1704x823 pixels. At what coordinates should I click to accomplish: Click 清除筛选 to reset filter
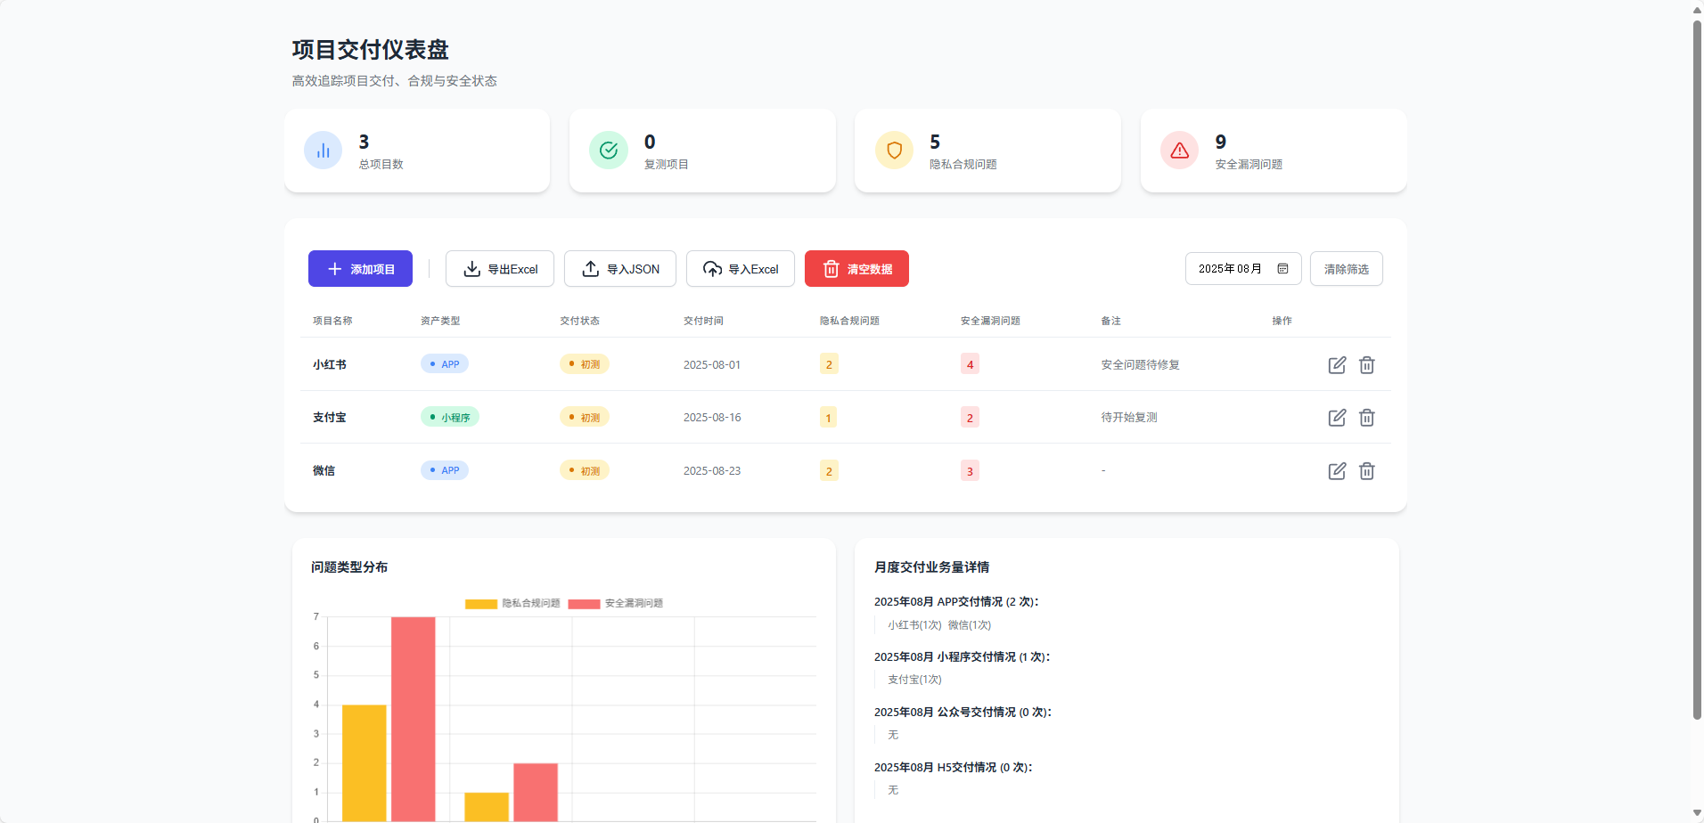1346,269
